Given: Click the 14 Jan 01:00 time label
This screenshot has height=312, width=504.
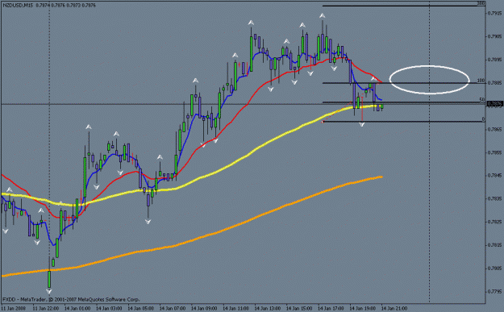Looking at the screenshot, I should [77, 309].
